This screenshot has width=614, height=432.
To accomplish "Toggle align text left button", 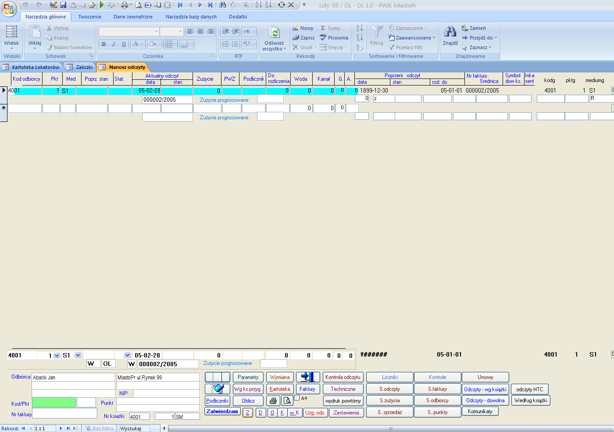I will pos(190,32).
